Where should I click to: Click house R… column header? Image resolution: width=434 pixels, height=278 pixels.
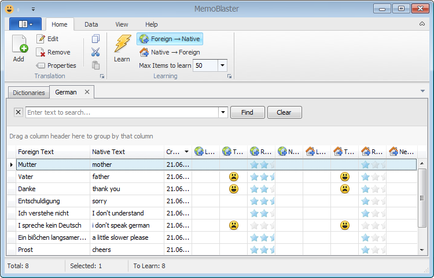(372, 152)
